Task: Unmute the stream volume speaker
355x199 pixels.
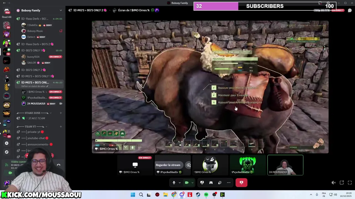Action: [334, 183]
